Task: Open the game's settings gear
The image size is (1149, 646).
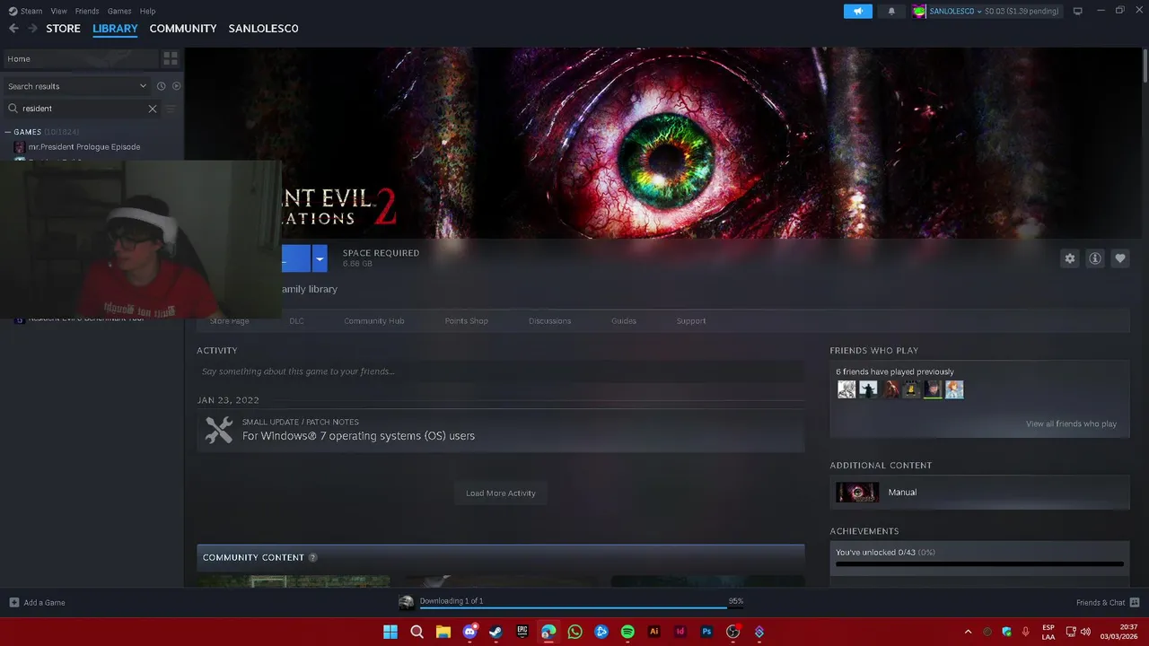Action: (x=1070, y=258)
